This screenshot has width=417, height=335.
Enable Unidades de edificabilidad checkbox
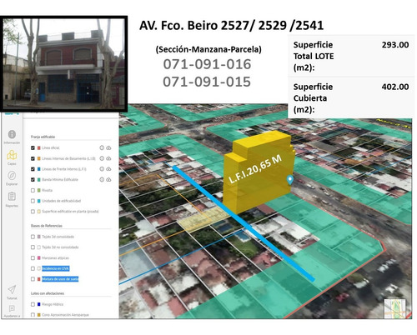pyautogui.click(x=33, y=201)
